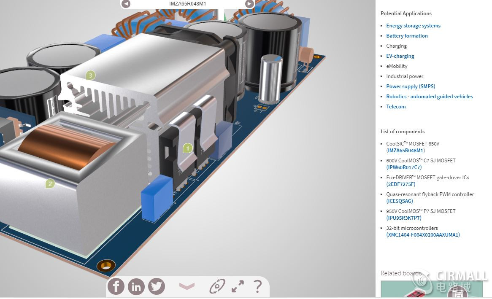Enter fullscreen view with expand arrows
492x299 pixels.
point(238,287)
